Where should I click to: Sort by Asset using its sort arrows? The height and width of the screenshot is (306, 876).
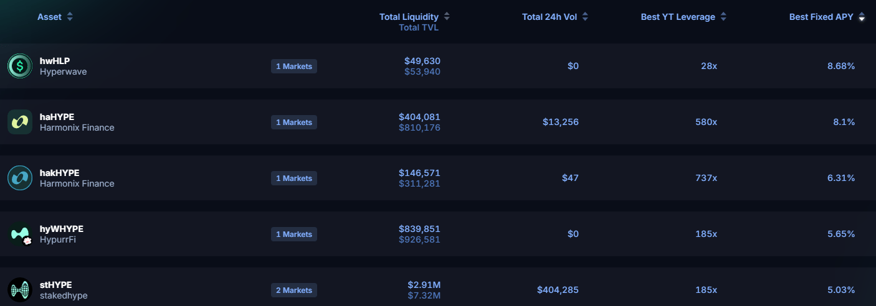pyautogui.click(x=70, y=17)
